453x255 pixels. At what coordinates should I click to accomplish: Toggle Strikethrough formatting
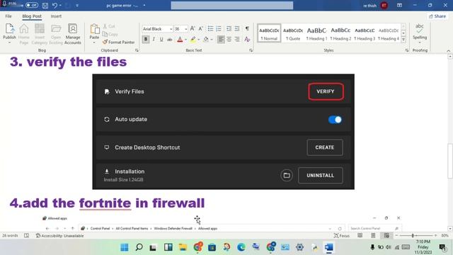(170, 39)
